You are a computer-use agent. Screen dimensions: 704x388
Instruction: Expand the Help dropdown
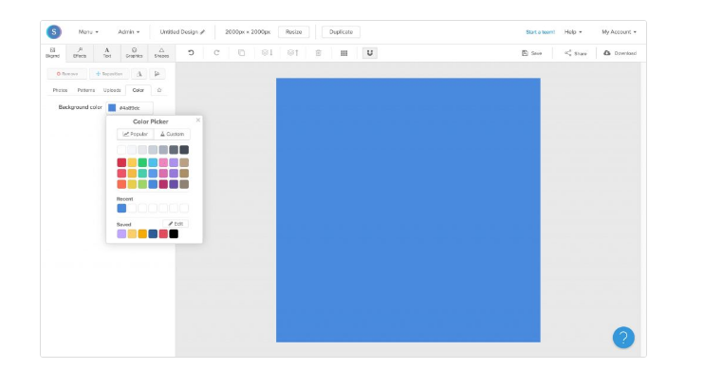[x=573, y=32]
